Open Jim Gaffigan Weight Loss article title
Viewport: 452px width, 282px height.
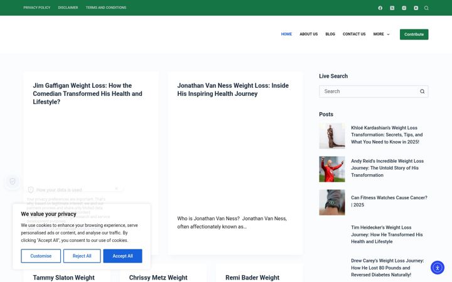coord(87,93)
